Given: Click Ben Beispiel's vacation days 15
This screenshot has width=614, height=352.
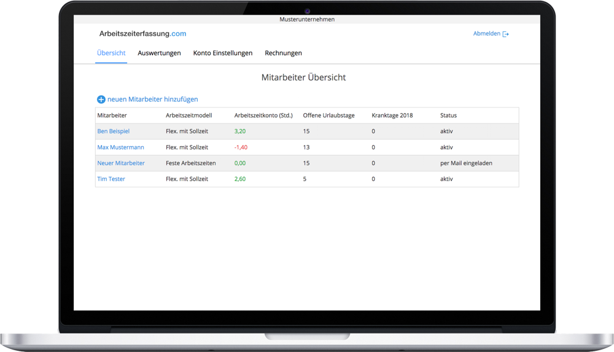Looking at the screenshot, I should point(306,131).
